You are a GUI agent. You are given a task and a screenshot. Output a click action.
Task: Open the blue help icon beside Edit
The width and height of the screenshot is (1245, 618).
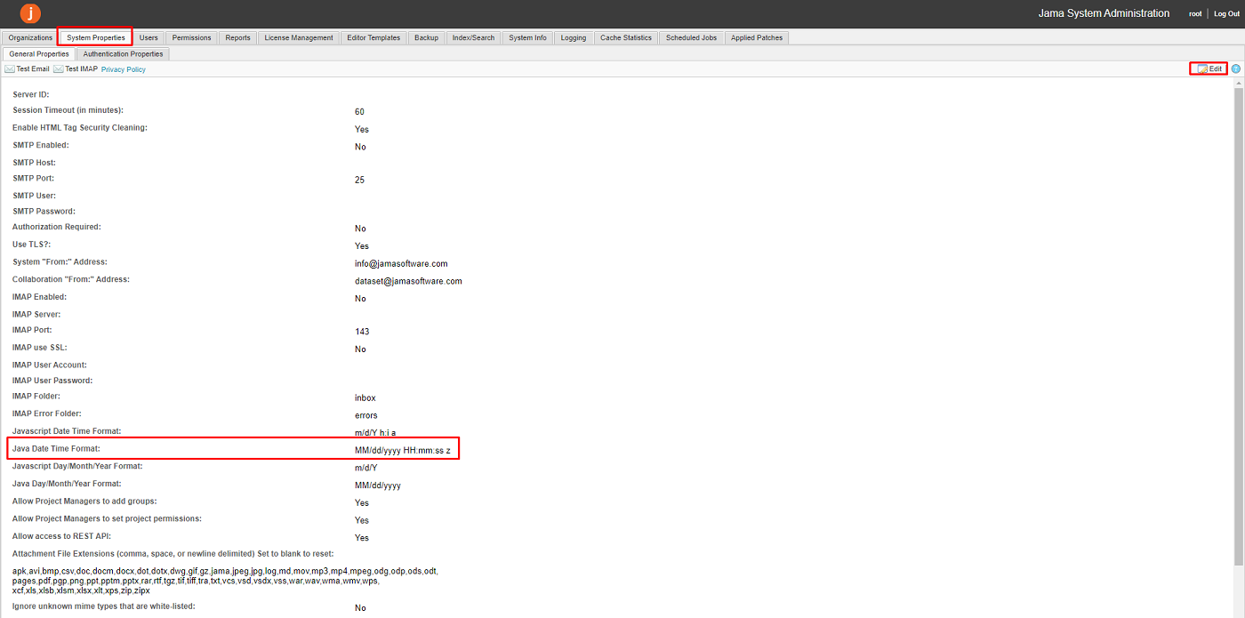coord(1236,68)
